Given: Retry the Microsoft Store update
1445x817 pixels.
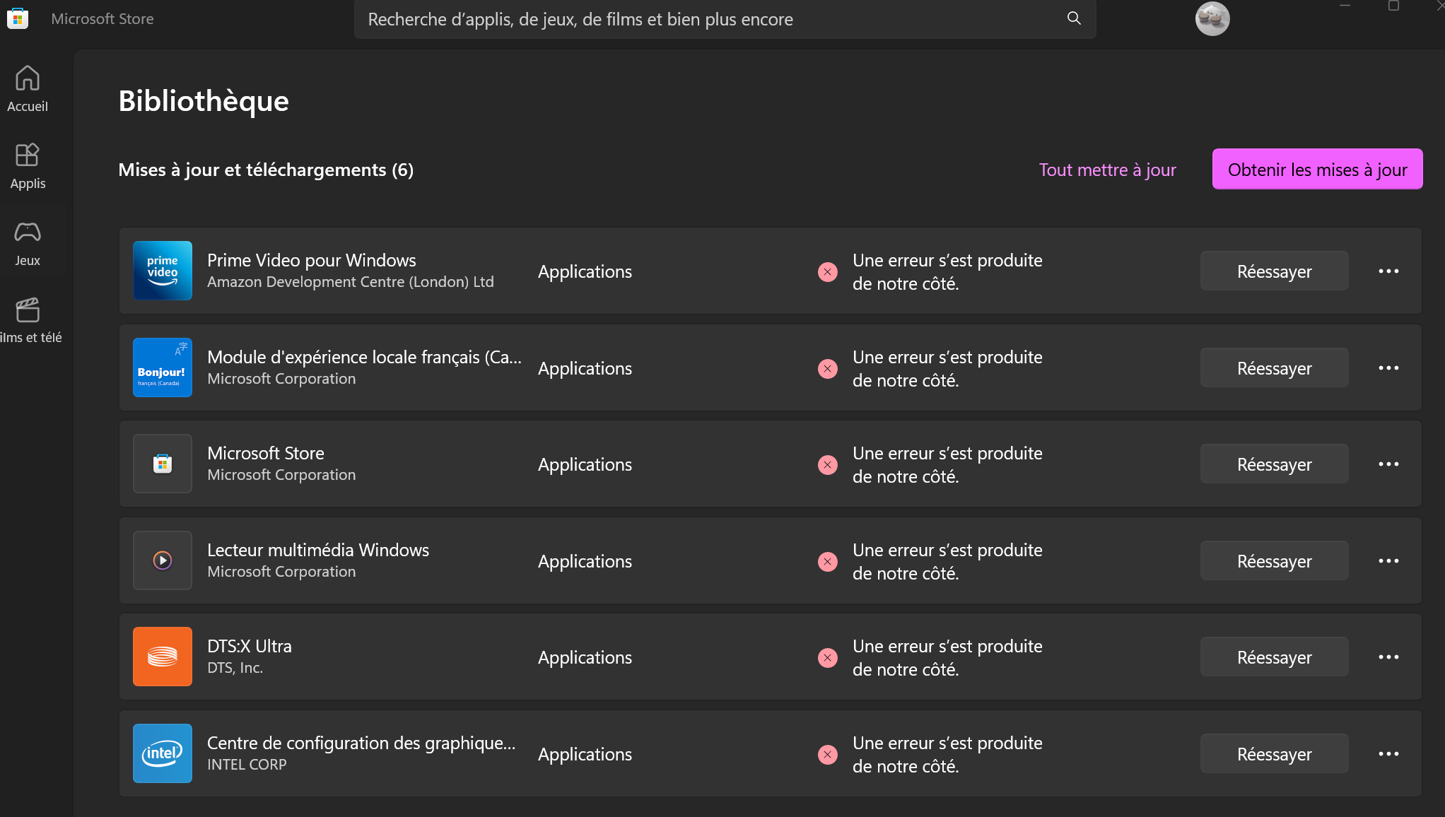Looking at the screenshot, I should 1274,464.
